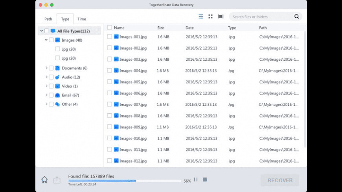Click file icon of Images-002.jpg
The height and width of the screenshot is (192, 342).
click(116, 48)
